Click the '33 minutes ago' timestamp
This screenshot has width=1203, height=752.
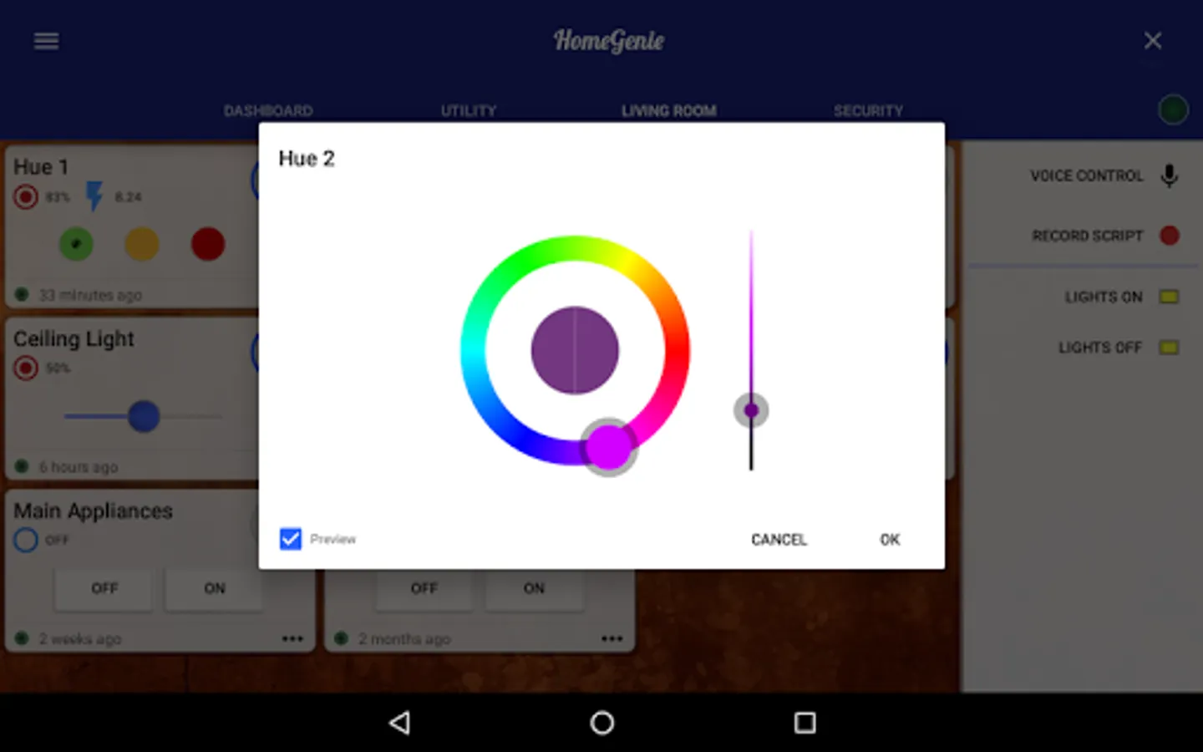pyautogui.click(x=90, y=295)
